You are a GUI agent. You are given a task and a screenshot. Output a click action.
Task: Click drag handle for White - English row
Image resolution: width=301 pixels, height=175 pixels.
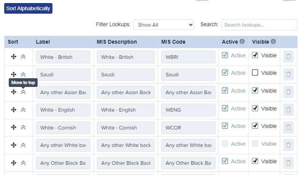(14, 110)
